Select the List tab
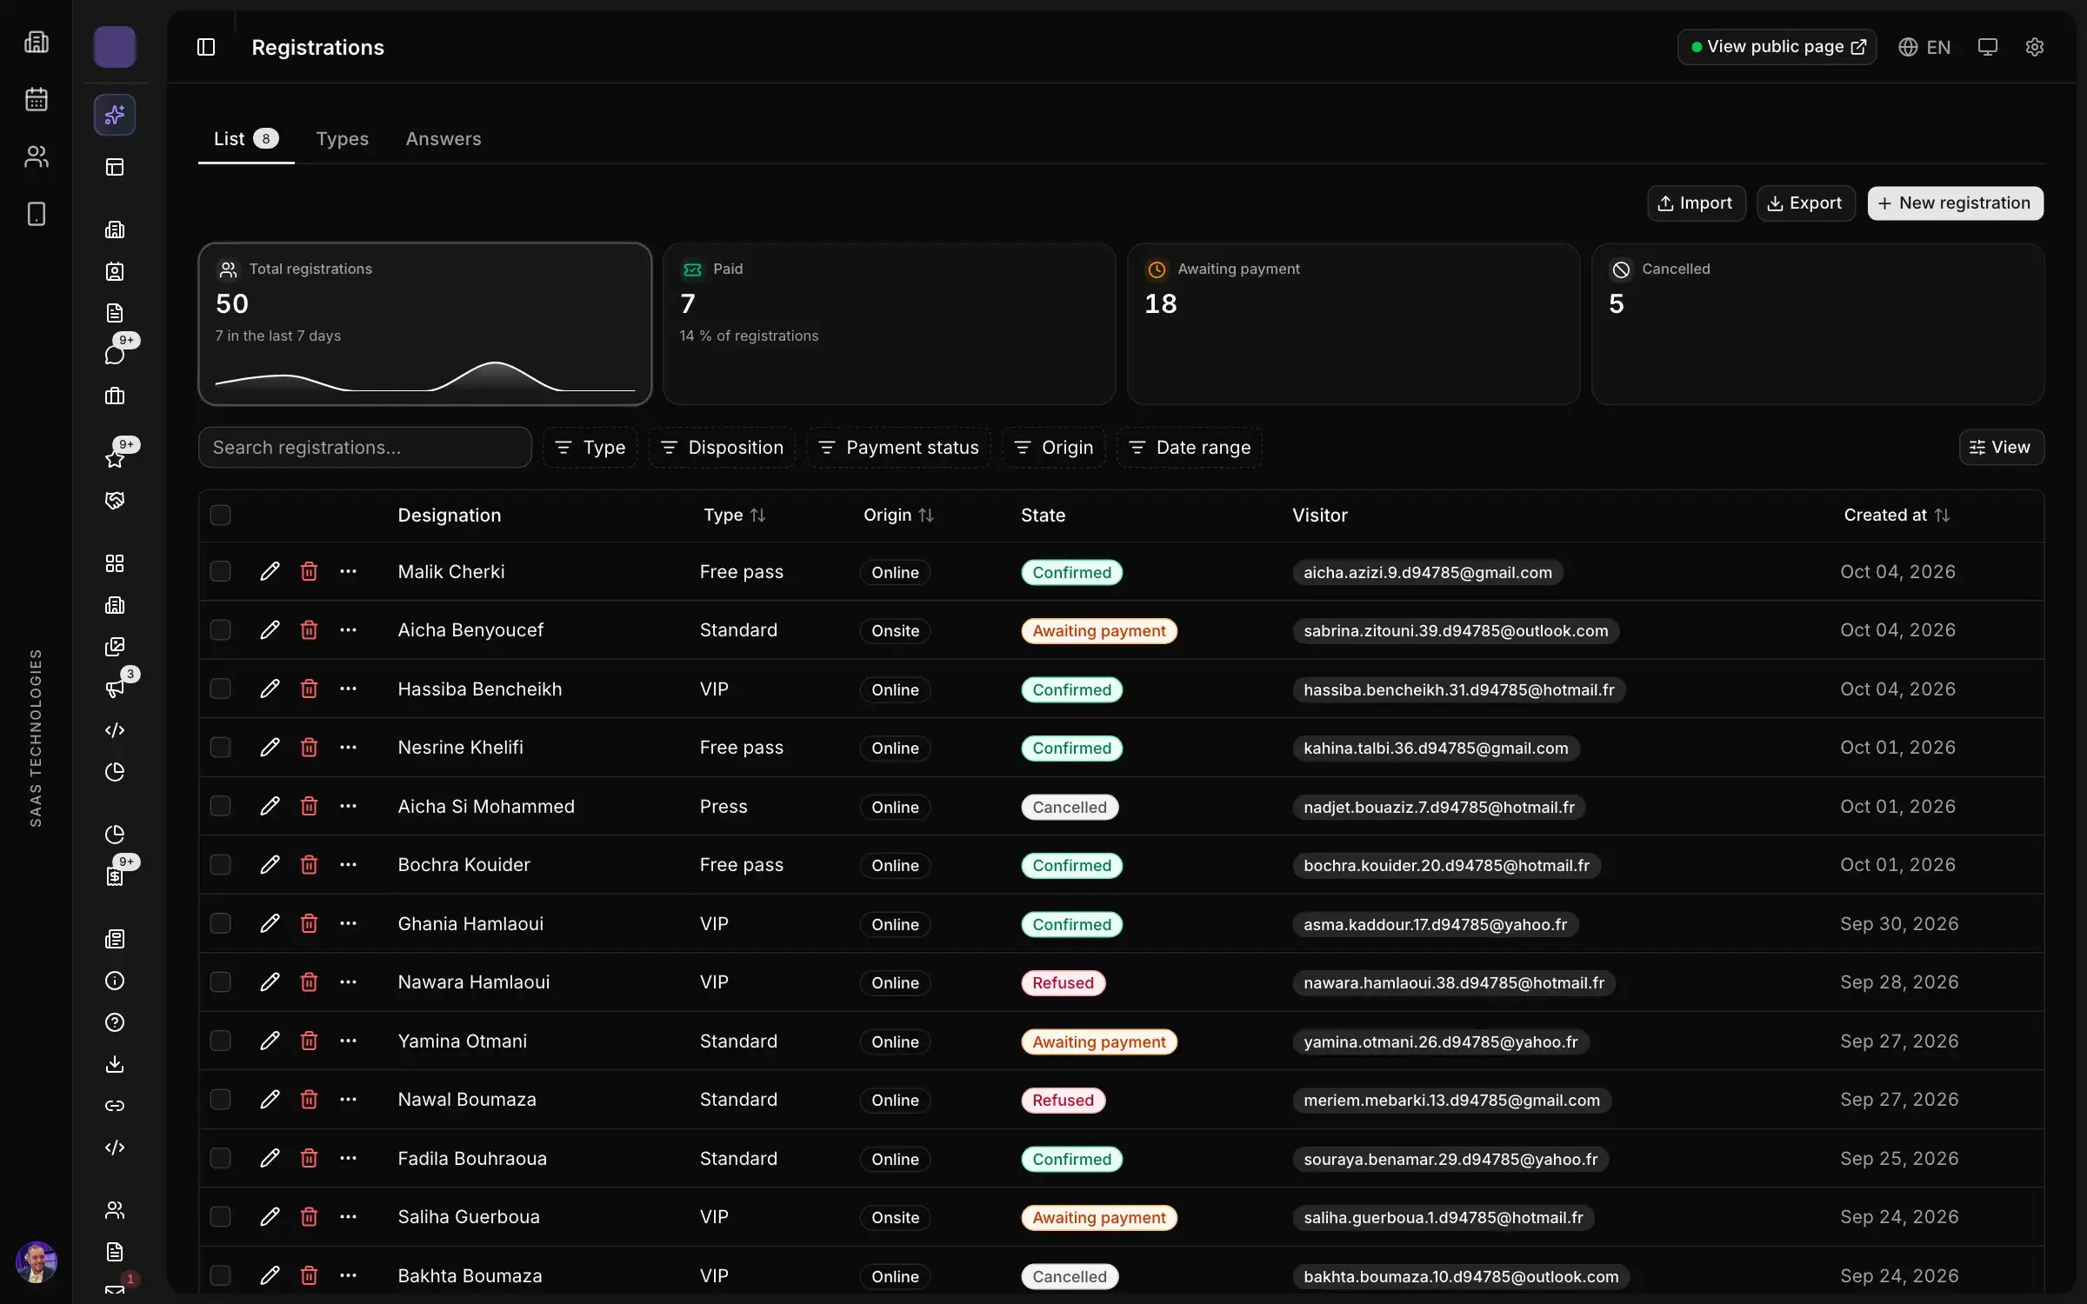 pyautogui.click(x=246, y=139)
